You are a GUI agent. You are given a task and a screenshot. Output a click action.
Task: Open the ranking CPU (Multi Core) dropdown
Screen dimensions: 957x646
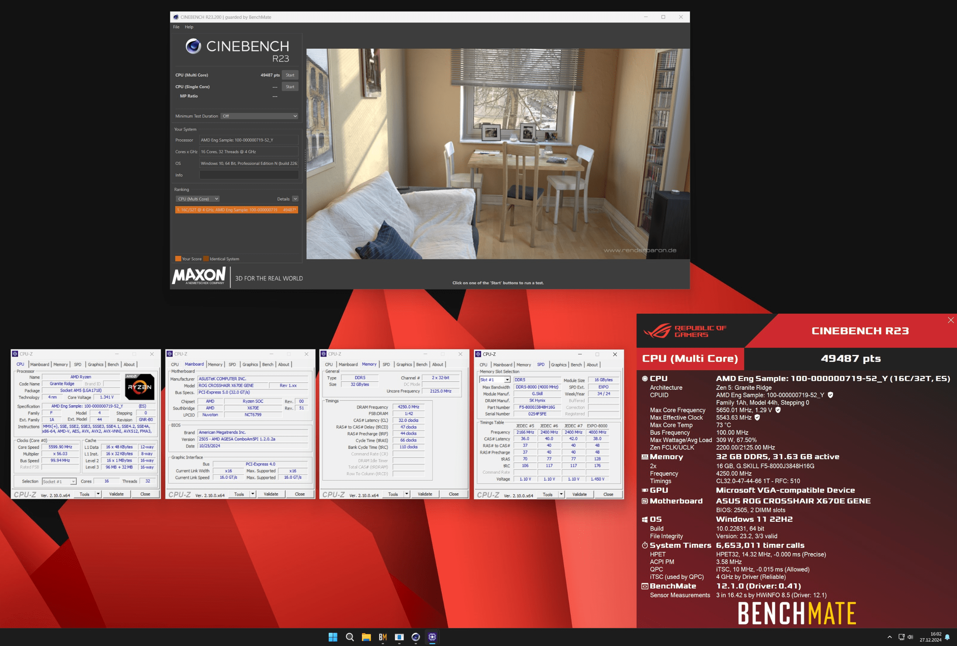[x=198, y=199]
